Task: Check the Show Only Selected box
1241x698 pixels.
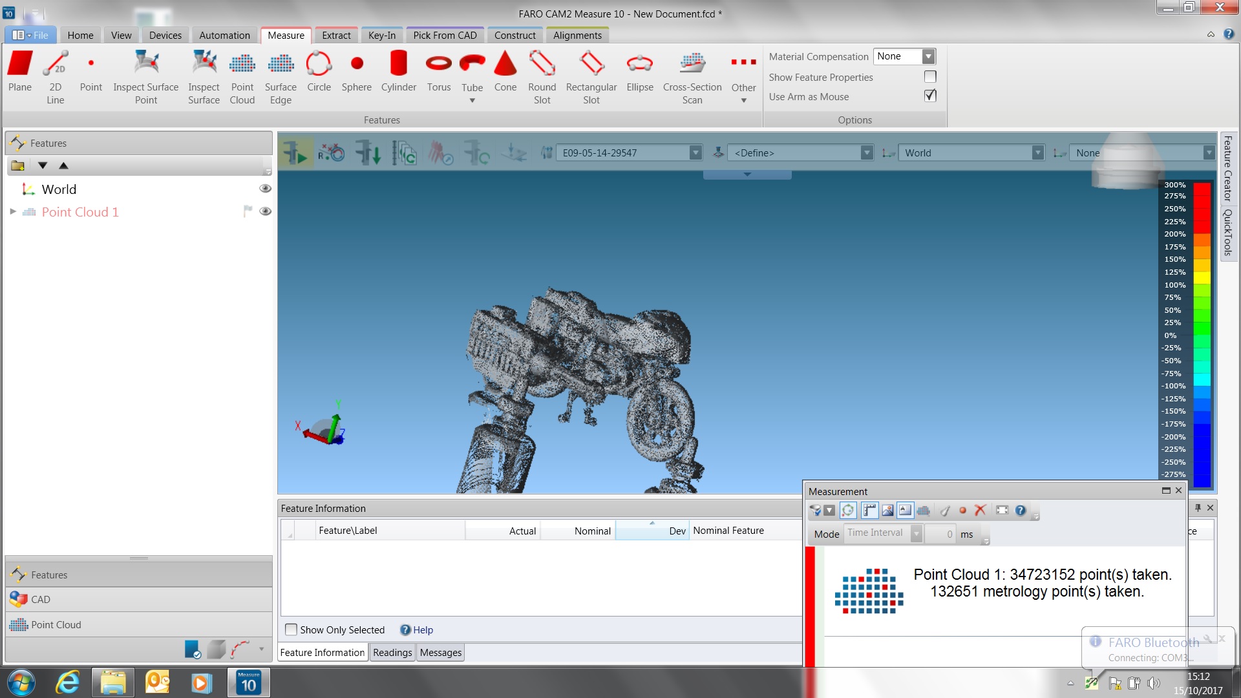Action: click(292, 629)
